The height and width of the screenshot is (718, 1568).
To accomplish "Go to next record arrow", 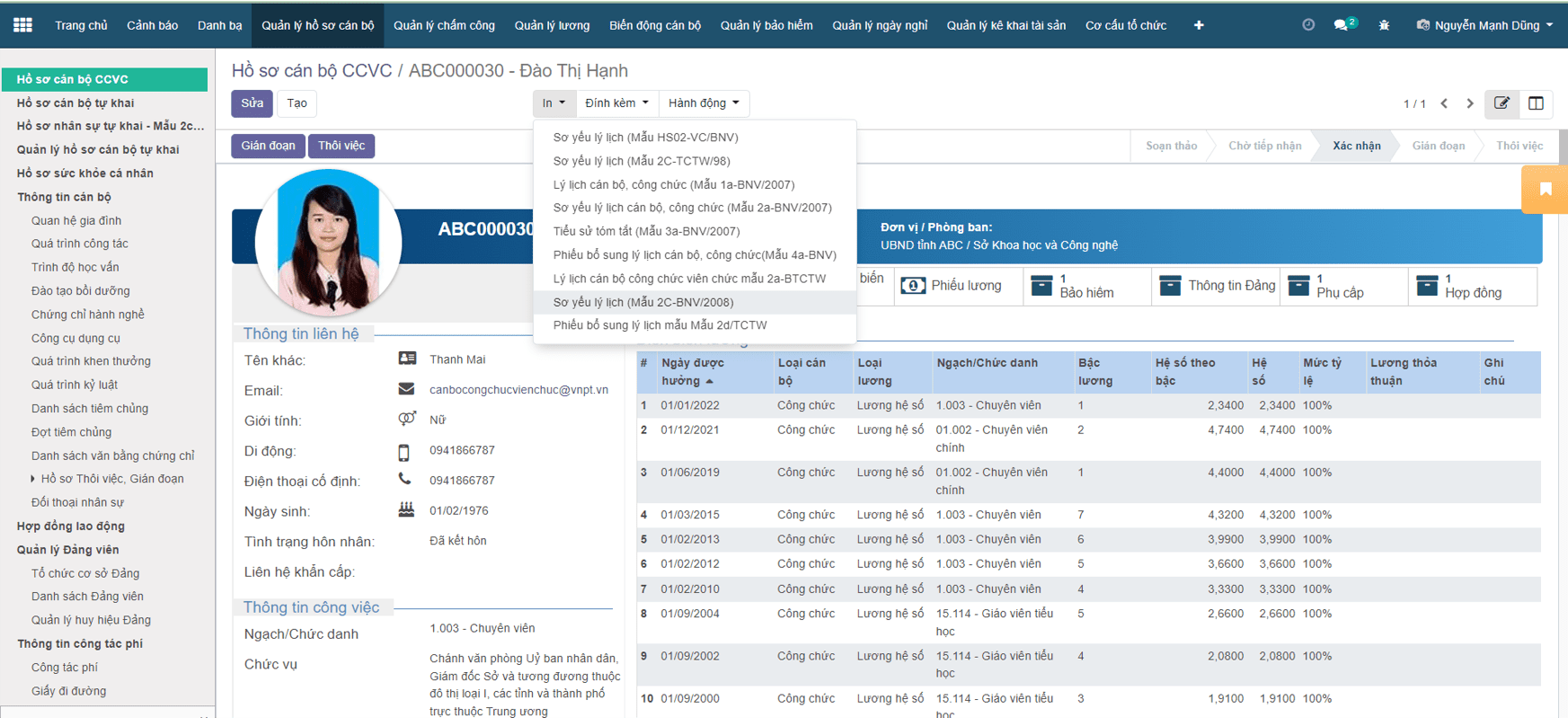I will (x=1470, y=103).
